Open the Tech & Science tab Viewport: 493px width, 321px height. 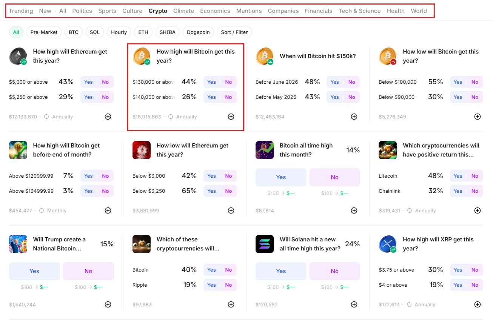(359, 11)
